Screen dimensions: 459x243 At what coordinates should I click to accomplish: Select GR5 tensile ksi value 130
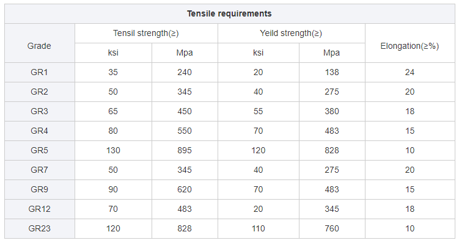(x=113, y=150)
